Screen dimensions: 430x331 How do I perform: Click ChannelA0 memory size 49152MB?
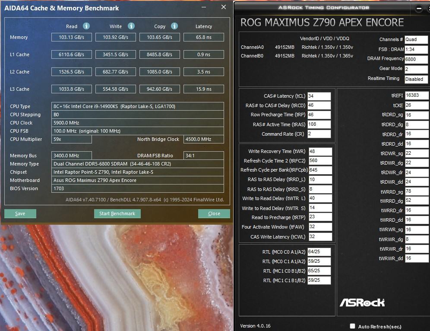[285, 47]
